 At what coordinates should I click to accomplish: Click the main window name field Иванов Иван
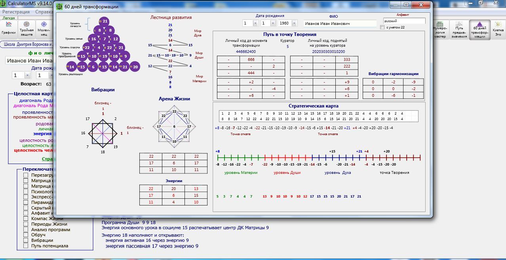pyautogui.click(x=29, y=61)
